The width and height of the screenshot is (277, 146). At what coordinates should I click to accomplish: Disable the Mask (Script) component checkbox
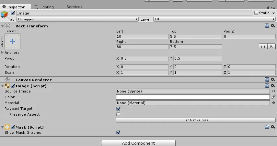(x=13, y=127)
